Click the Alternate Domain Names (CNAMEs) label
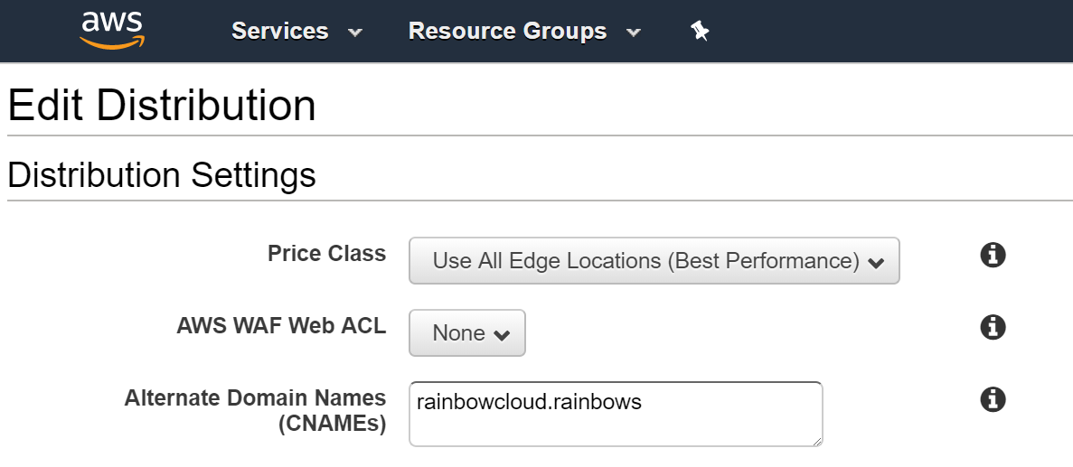The width and height of the screenshot is (1073, 467). 255,411
